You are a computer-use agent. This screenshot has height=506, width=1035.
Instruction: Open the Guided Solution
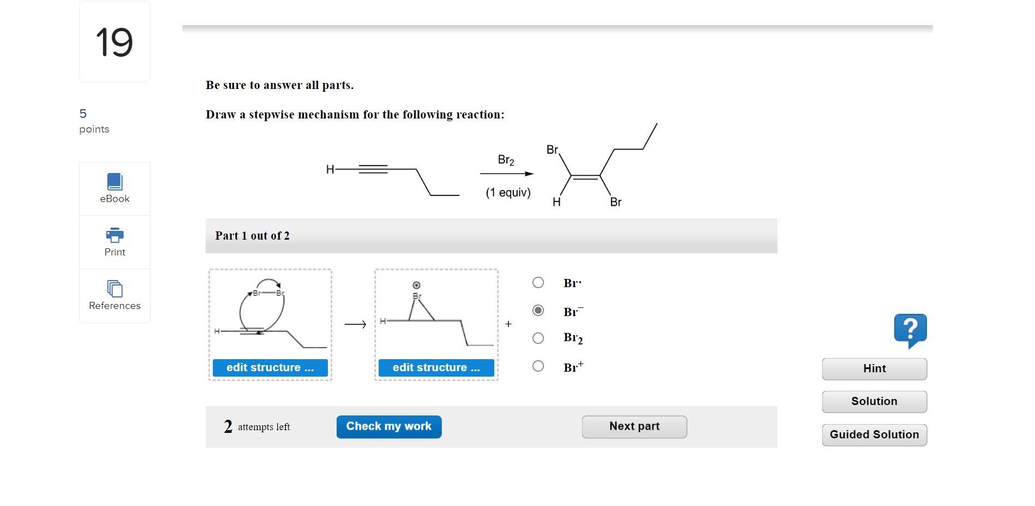[874, 434]
